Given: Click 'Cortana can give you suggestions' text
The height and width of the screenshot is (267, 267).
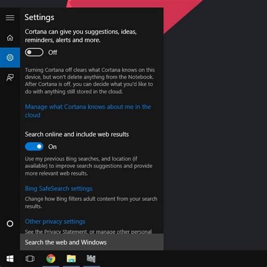Looking at the screenshot, I should click(81, 35).
